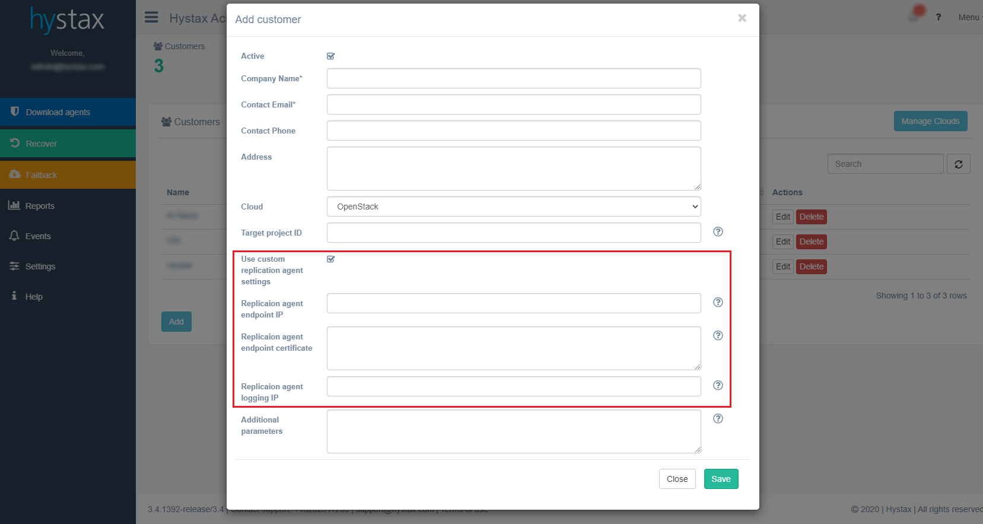
Task: Go to Reports in the sidebar
Action: [x=68, y=206]
